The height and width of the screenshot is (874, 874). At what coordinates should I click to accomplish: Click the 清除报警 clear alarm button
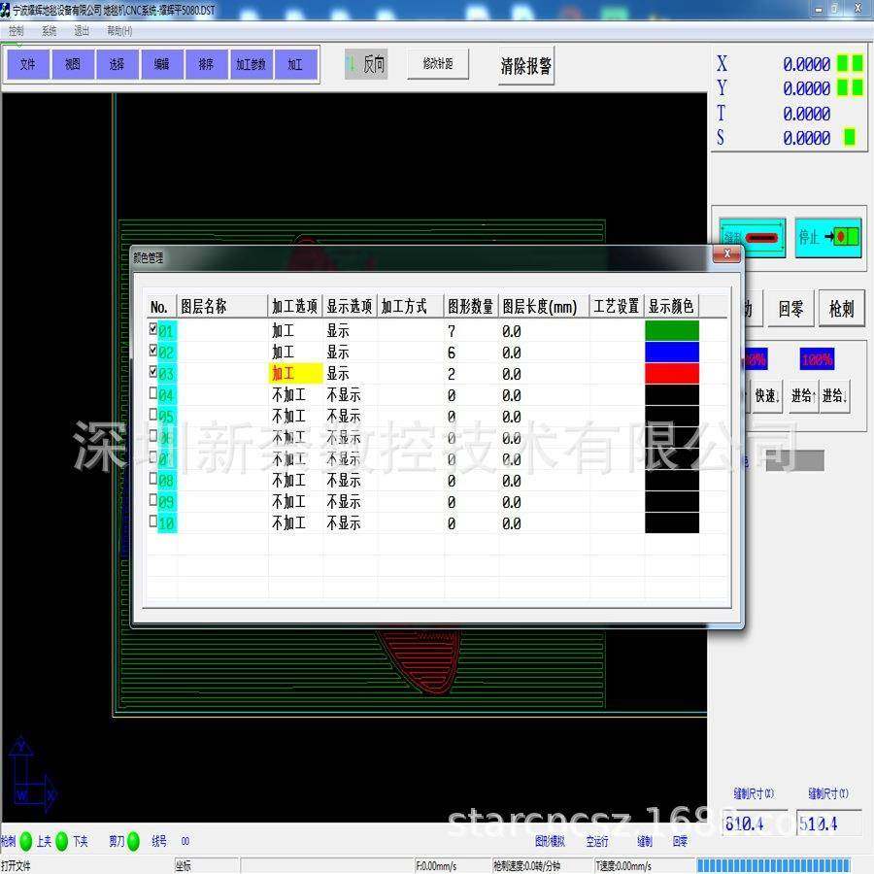[x=525, y=66]
